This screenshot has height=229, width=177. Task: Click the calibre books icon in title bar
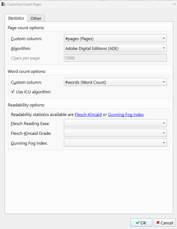[x=4, y=4]
